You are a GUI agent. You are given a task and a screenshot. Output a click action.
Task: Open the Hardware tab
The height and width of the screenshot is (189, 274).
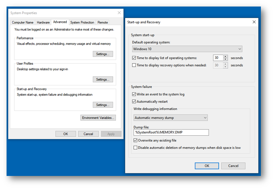pos(43,22)
